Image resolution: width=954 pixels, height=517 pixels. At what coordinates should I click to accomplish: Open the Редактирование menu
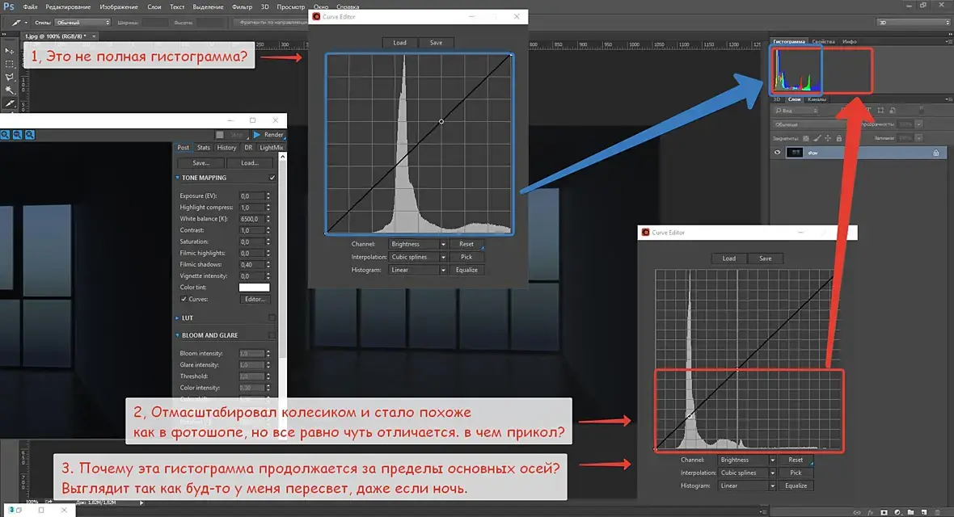click(68, 6)
